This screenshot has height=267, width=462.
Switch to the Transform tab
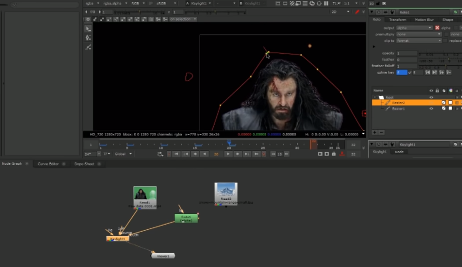pos(397,20)
